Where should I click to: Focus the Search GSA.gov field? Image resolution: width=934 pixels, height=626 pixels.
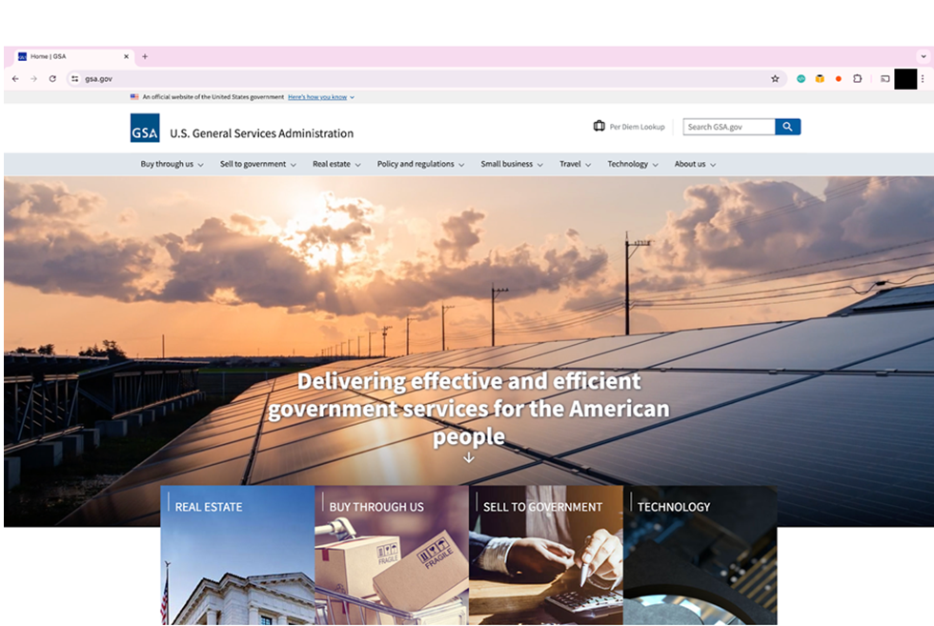coord(729,127)
